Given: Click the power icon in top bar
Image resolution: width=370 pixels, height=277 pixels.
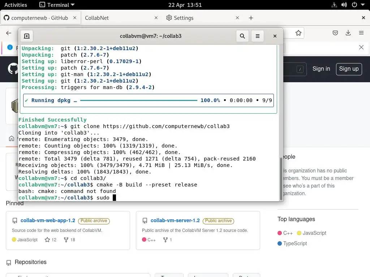Looking at the screenshot, I should click(x=354, y=5).
